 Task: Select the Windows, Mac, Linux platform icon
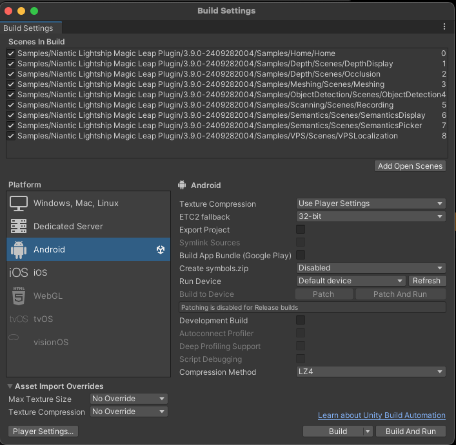coord(18,204)
